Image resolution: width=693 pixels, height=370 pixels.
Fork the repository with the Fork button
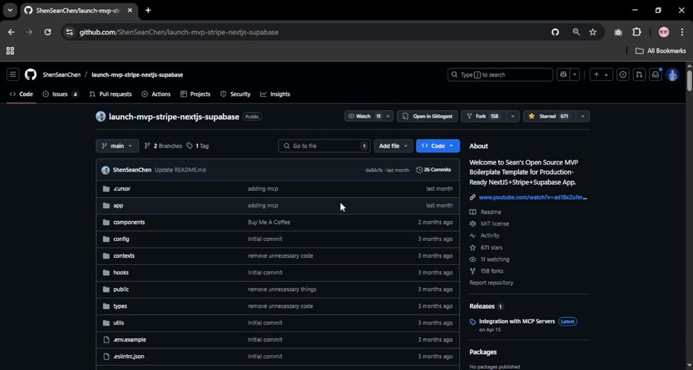tap(483, 116)
